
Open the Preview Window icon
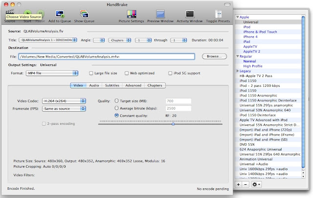pos(160,14)
